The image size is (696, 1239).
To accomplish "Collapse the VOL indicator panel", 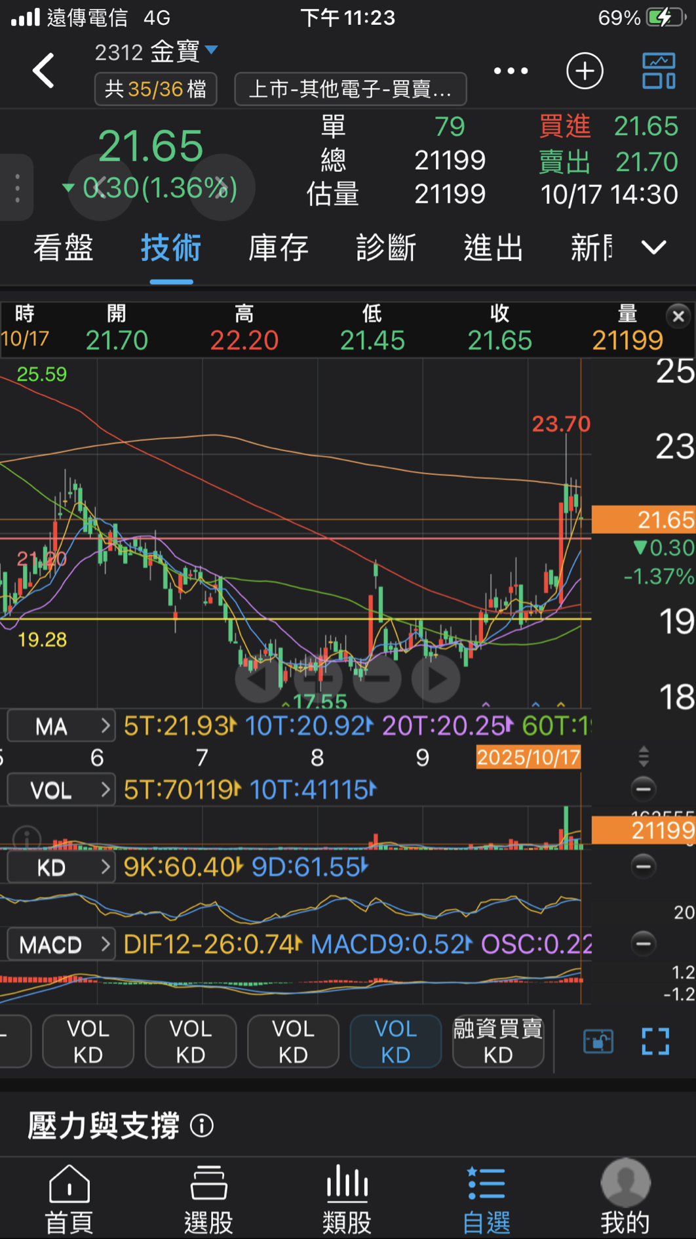I will [643, 788].
